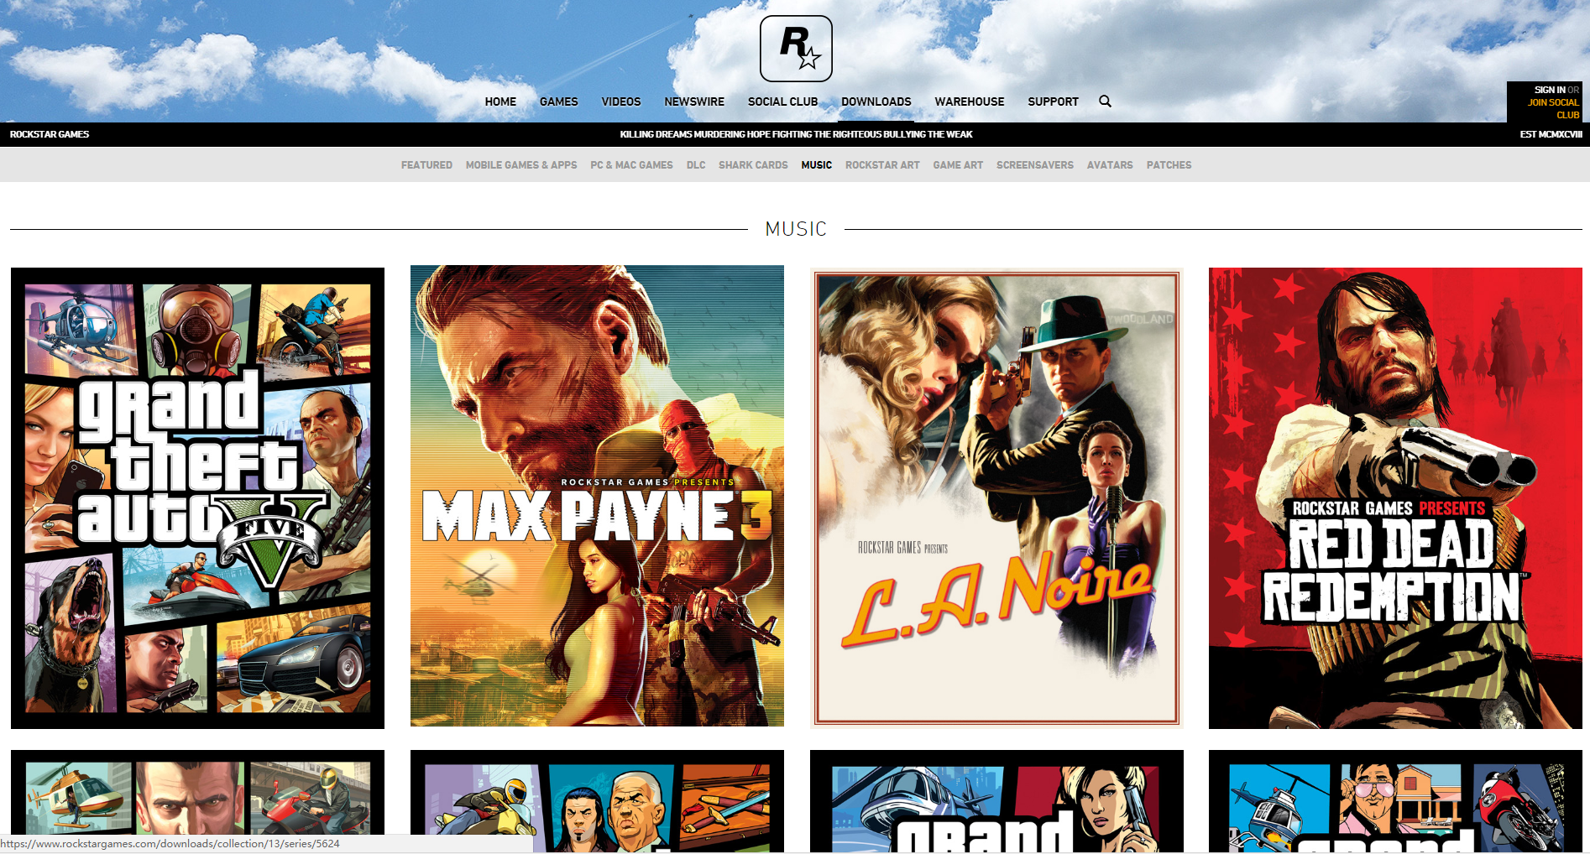Open Red Dead Redemption music cover
1590x854 pixels.
tap(1395, 498)
